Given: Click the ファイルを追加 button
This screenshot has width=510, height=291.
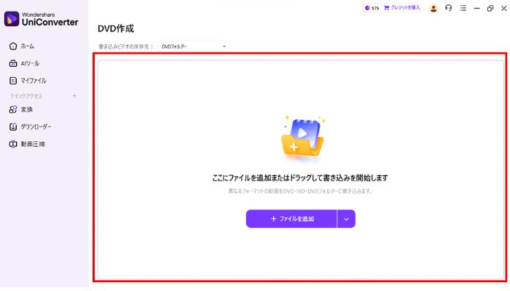Looking at the screenshot, I should click(291, 219).
